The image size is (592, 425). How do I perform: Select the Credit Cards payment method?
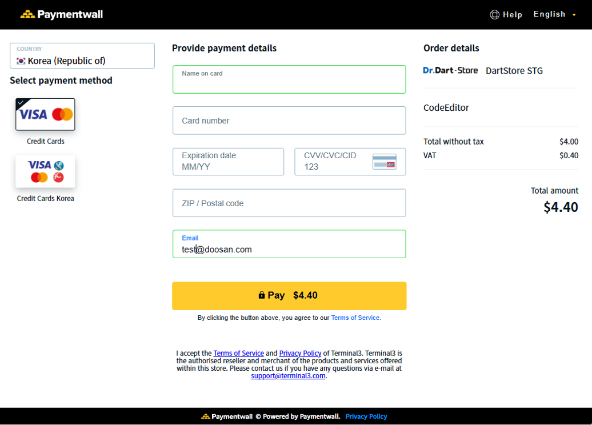(x=45, y=115)
